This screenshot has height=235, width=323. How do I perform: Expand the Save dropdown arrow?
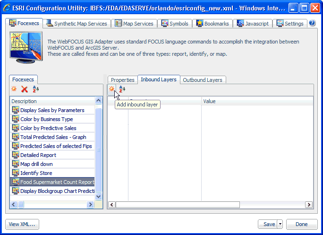(280, 224)
